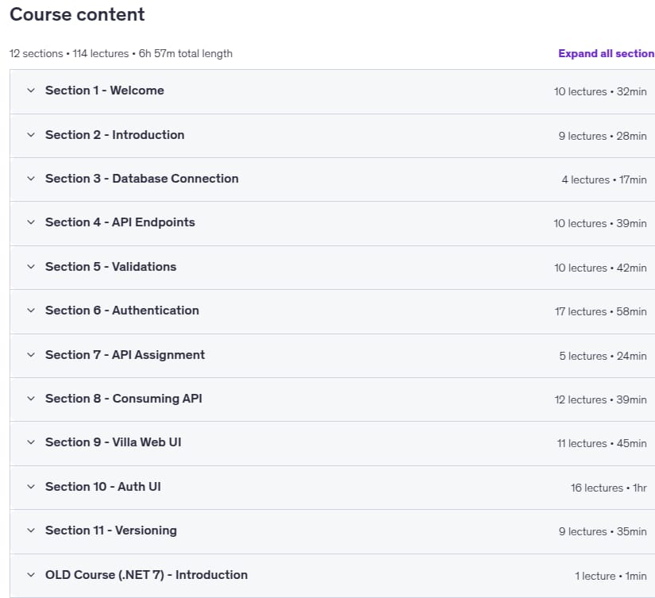Expand Section 1 - Welcome chevron

pyautogui.click(x=31, y=91)
